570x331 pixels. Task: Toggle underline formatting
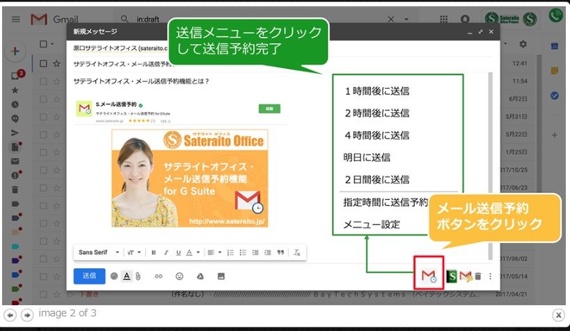178,252
